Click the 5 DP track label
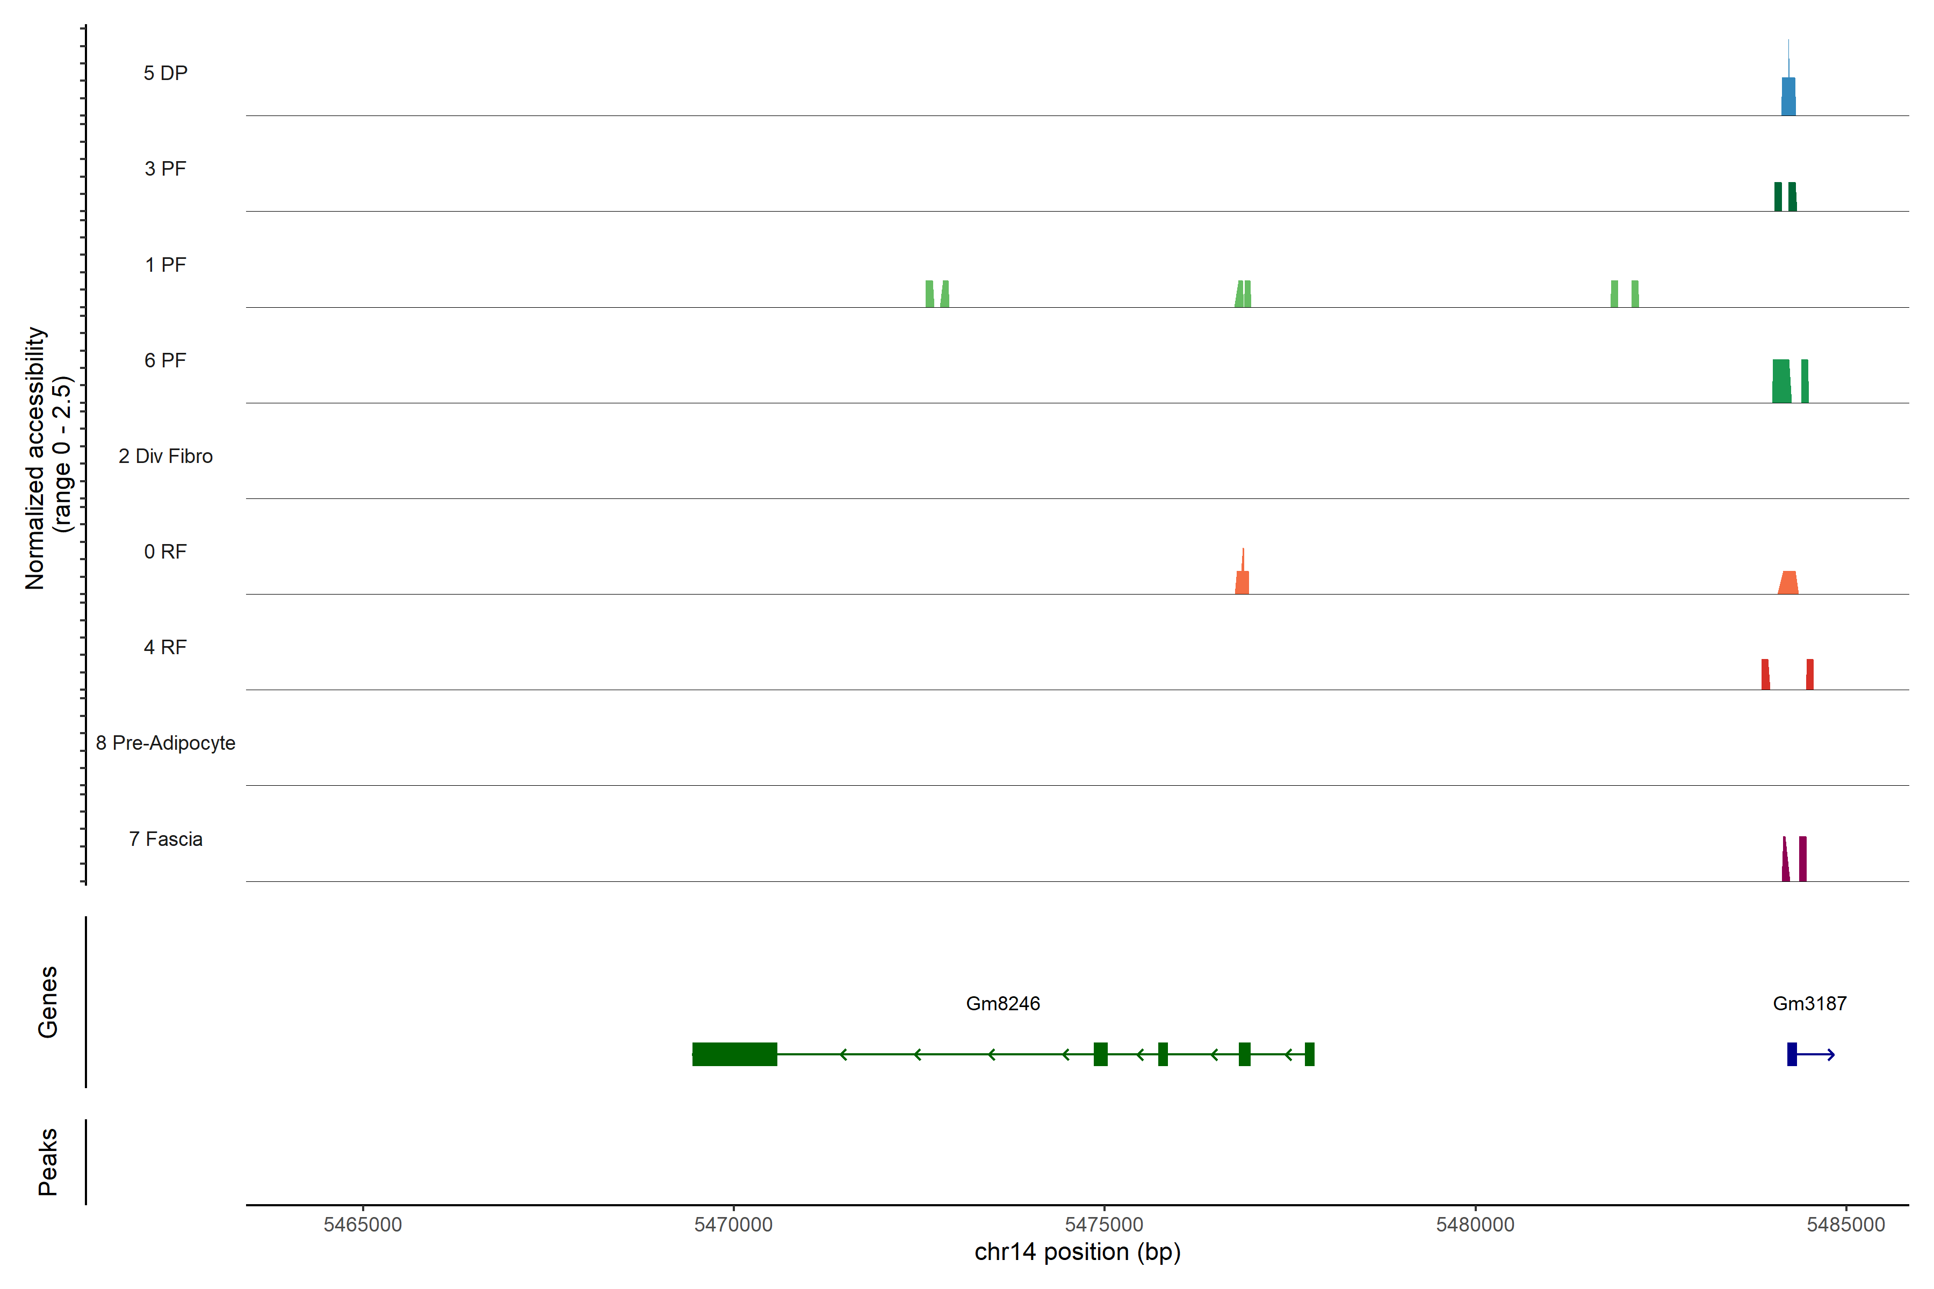 165,73
